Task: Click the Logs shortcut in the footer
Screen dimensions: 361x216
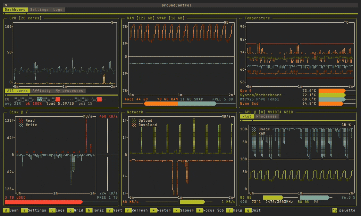Action: [x=57, y=210]
